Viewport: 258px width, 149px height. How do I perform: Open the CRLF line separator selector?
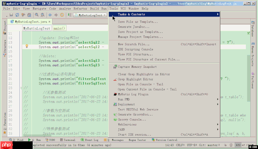click(180, 145)
